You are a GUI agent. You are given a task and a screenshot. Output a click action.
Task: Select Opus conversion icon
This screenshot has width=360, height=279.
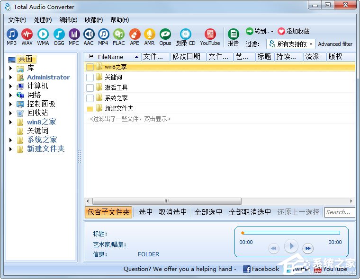tap(165, 35)
